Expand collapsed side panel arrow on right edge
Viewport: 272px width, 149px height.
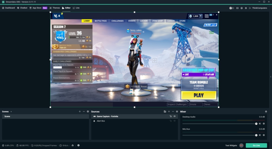click(271, 77)
